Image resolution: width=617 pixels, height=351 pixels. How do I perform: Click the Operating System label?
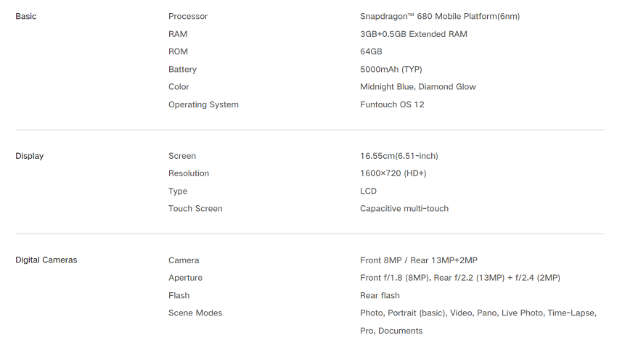(x=203, y=104)
